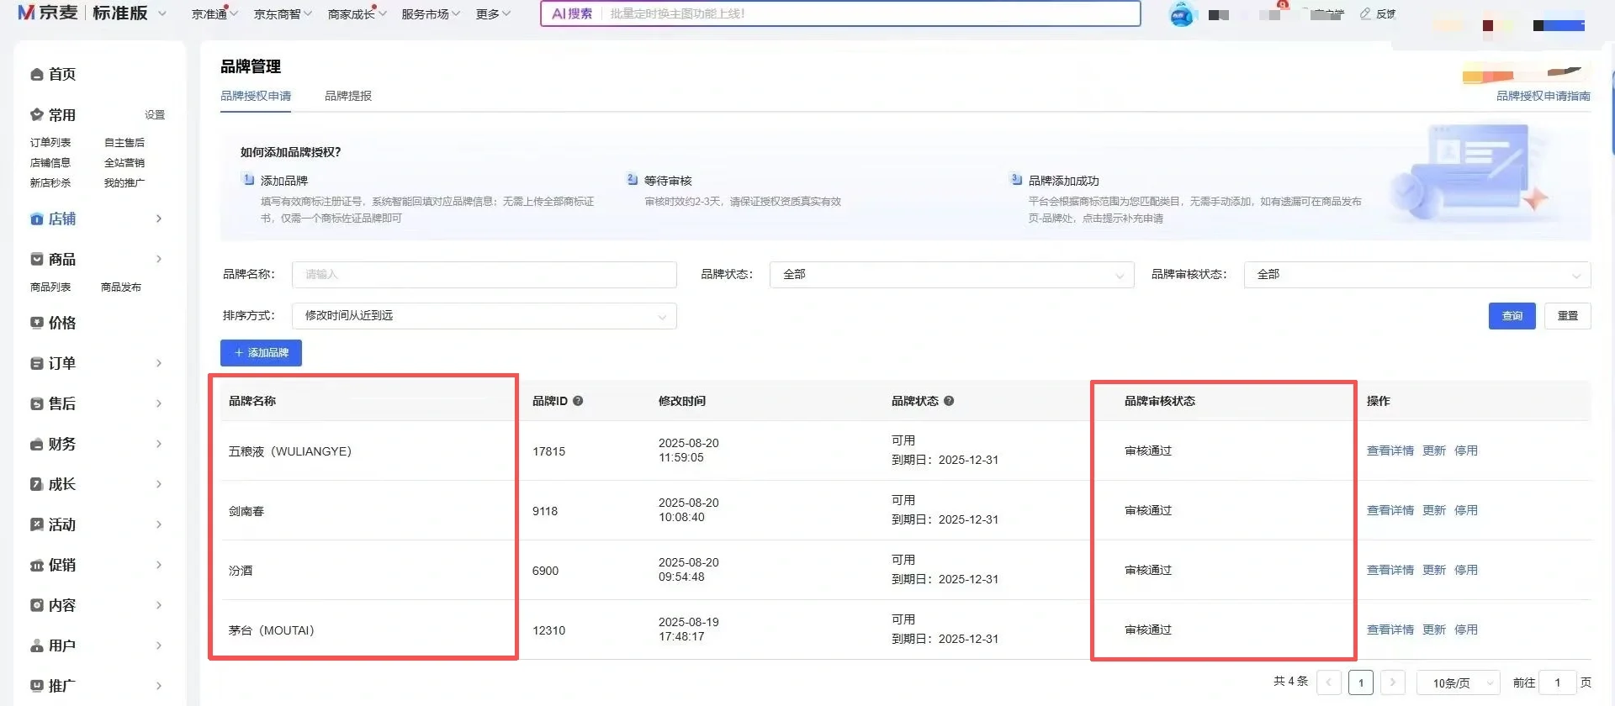The width and height of the screenshot is (1615, 706).
Task: Click 更新 for 茅台 brand
Action: point(1433,630)
